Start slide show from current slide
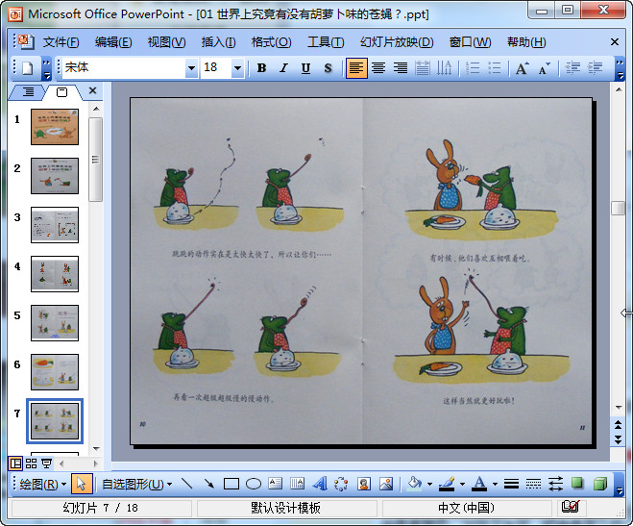The image size is (633, 526). coord(47,463)
